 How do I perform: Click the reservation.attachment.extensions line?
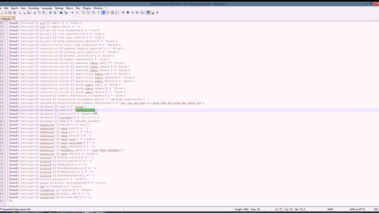pos(107,103)
